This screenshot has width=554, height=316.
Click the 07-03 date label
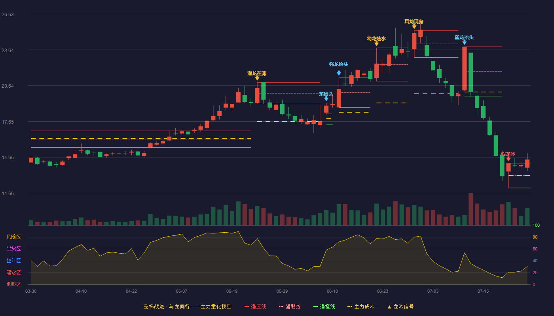click(x=433, y=291)
